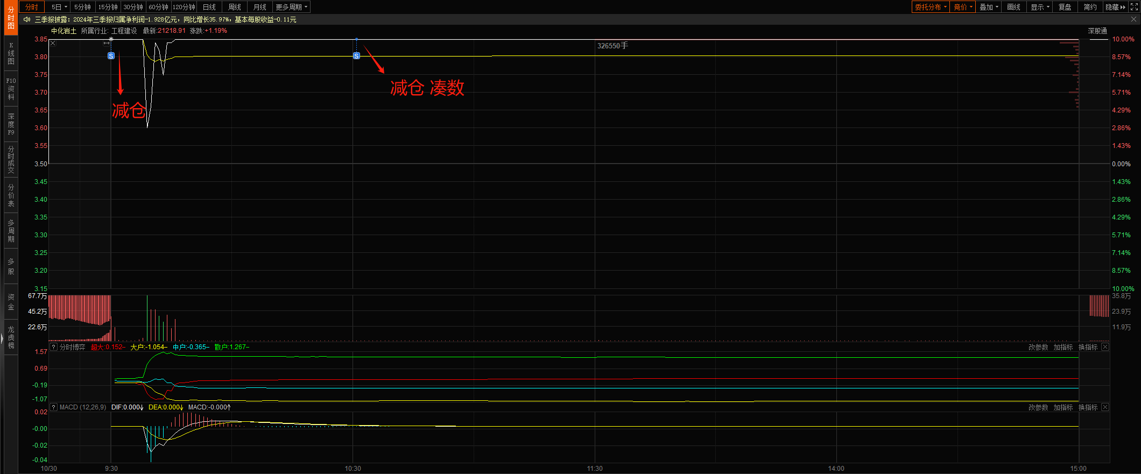
Task: Click the 中户:-0.365 legend value
Action: [191, 347]
